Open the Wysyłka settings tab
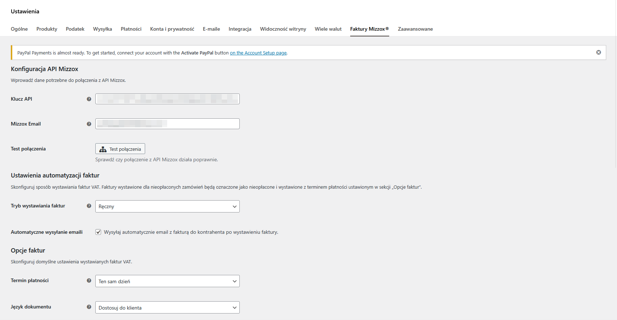The height and width of the screenshot is (320, 617). [x=103, y=29]
